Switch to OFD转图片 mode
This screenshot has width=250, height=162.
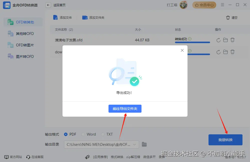click(x=23, y=45)
